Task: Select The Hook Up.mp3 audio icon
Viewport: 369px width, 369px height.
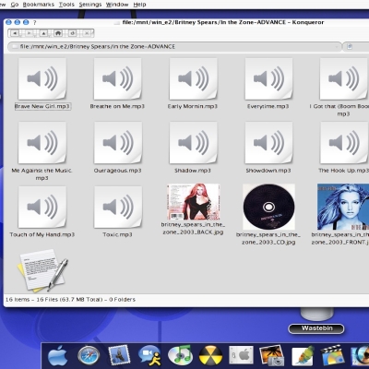Action: [x=344, y=143]
